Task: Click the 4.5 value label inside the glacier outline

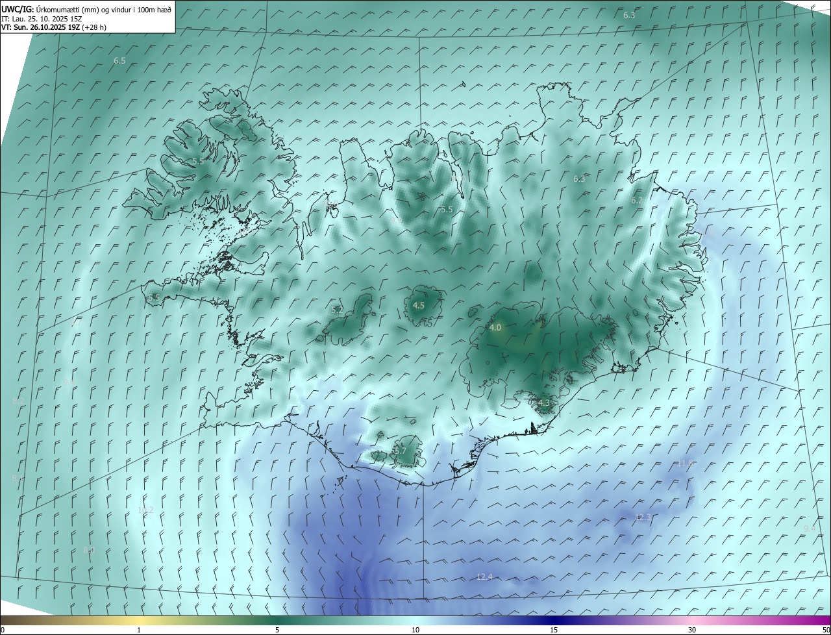Action: 419,305
